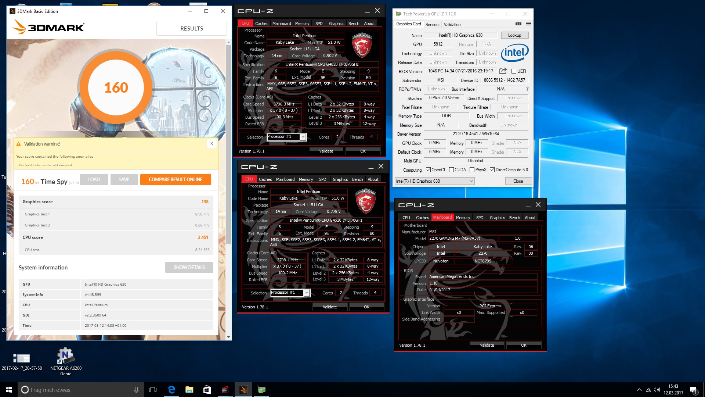Toggle the DirectCompute 5.0 checkbox
This screenshot has height=397, width=705.
(492, 170)
